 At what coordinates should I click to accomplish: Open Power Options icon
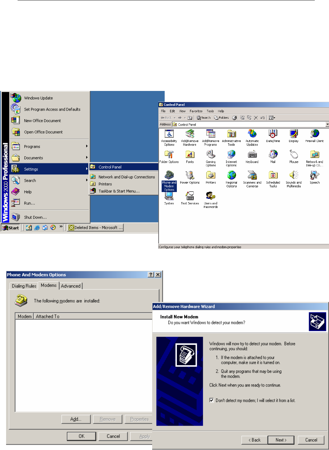point(190,177)
